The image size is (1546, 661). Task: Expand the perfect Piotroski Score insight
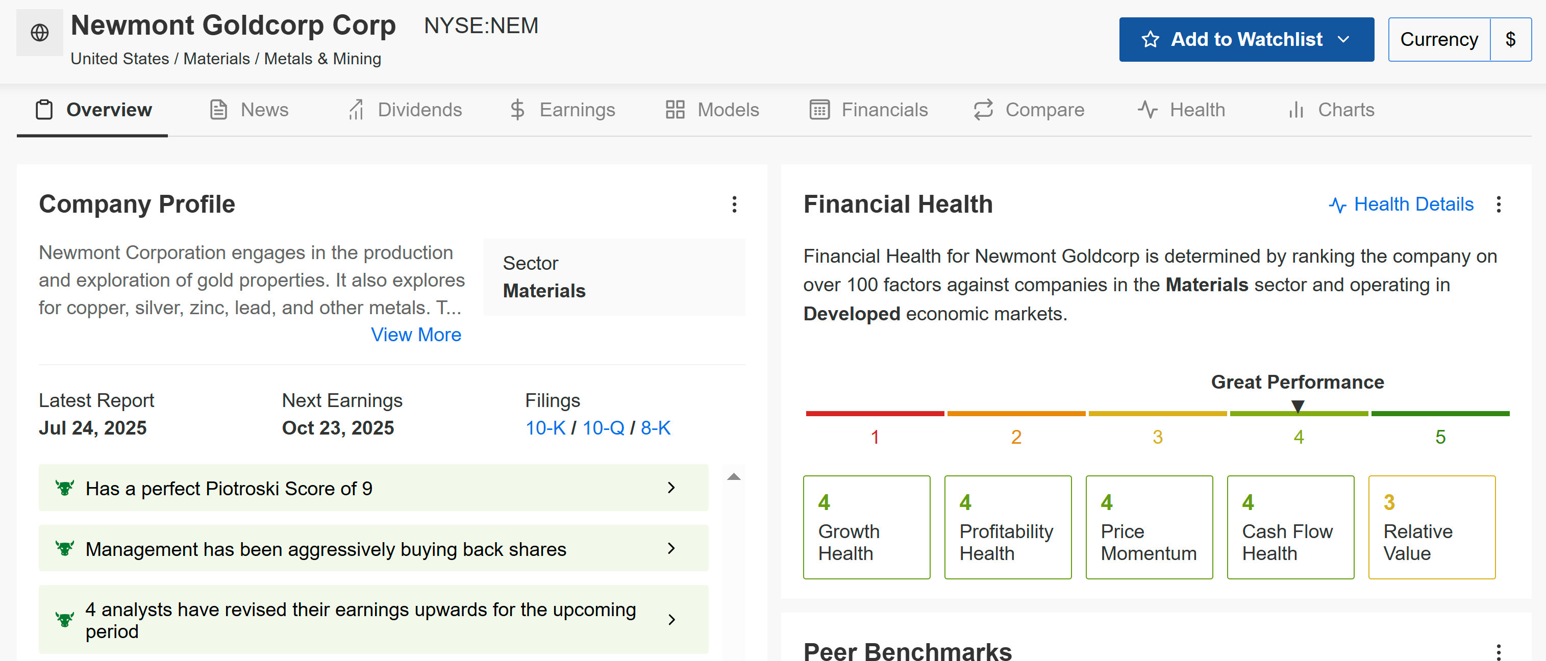click(671, 488)
